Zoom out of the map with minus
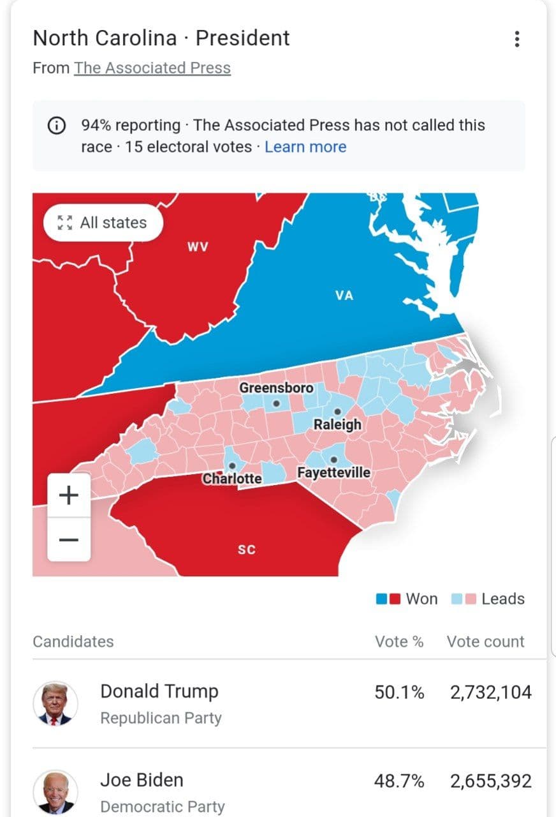The height and width of the screenshot is (817, 556). 69,540
